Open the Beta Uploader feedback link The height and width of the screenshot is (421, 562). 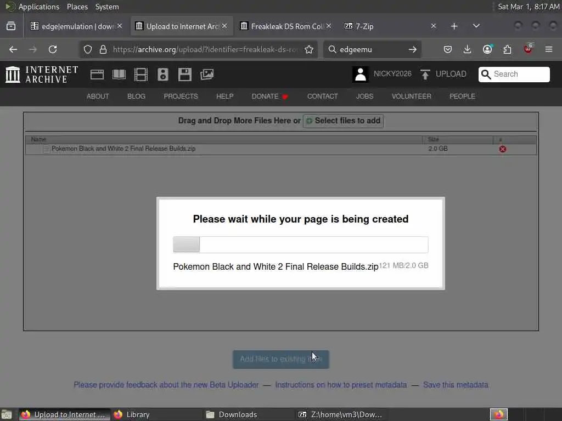coord(166,385)
